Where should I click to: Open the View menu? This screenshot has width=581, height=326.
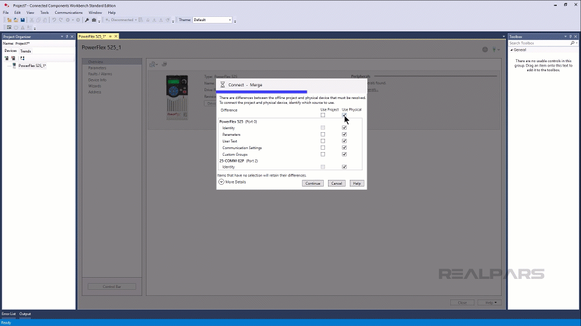pos(30,13)
